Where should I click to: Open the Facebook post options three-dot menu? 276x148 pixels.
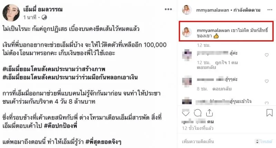tap(168, 9)
